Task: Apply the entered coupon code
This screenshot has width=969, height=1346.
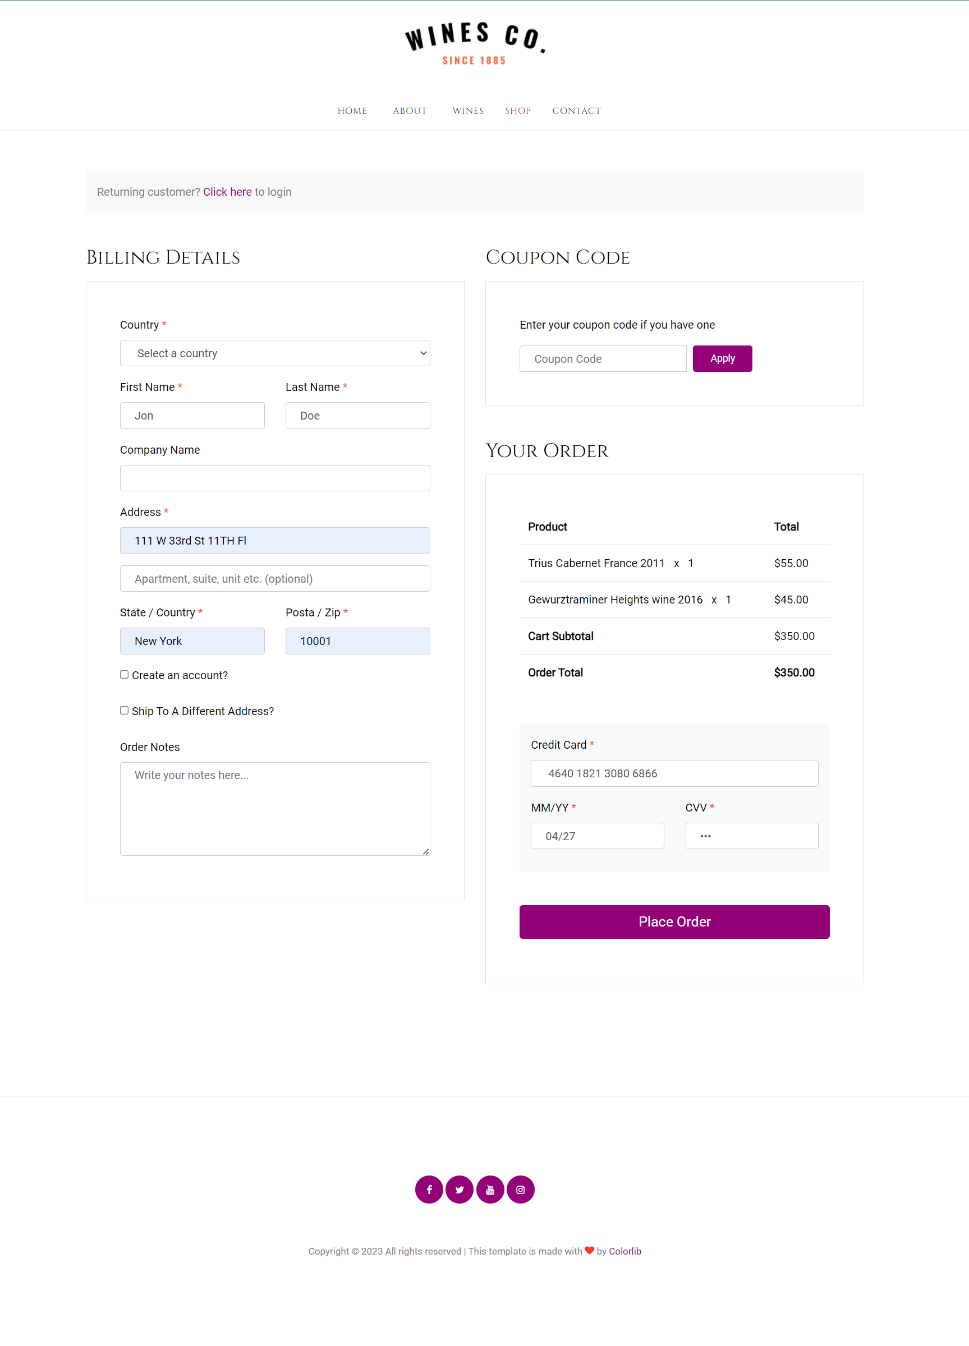Action: tap(722, 358)
